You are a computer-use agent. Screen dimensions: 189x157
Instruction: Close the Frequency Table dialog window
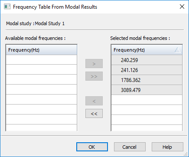[x=182, y=7]
